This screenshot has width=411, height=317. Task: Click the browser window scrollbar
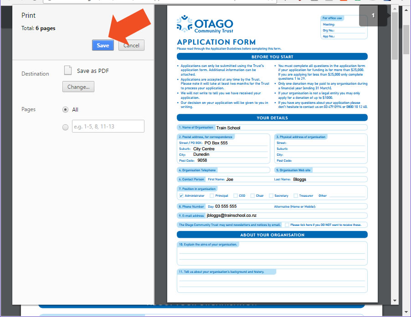(406, 39)
